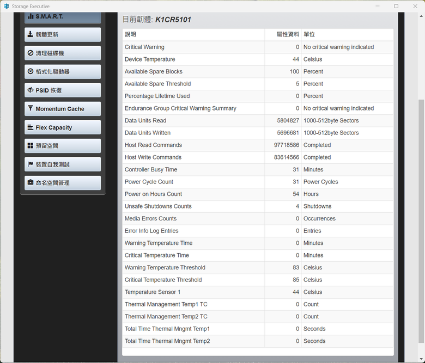Select the Host Read Commands value 97718586

tap(287, 145)
